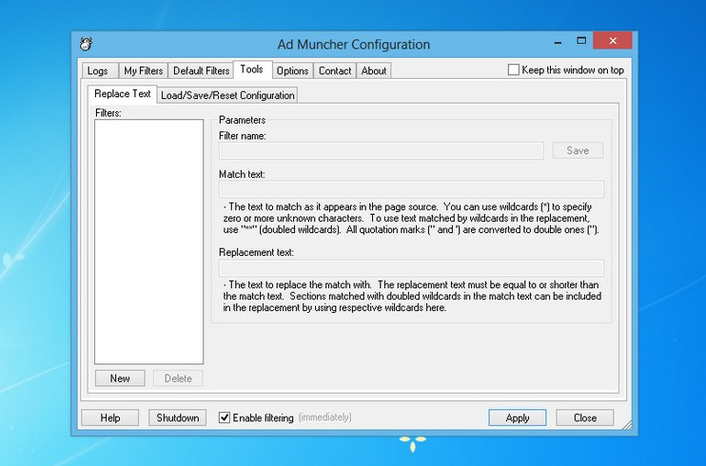Screen dimensions: 706x466
Task: Show the About tab
Action: [x=374, y=70]
